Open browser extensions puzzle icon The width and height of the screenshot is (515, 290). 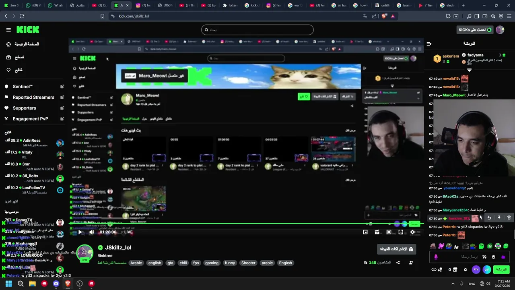pyautogui.click(x=448, y=16)
